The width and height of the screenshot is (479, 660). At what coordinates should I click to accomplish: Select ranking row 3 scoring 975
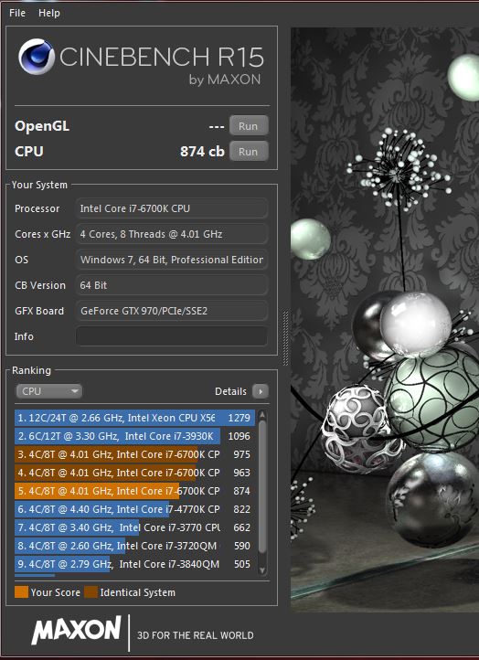(x=135, y=454)
